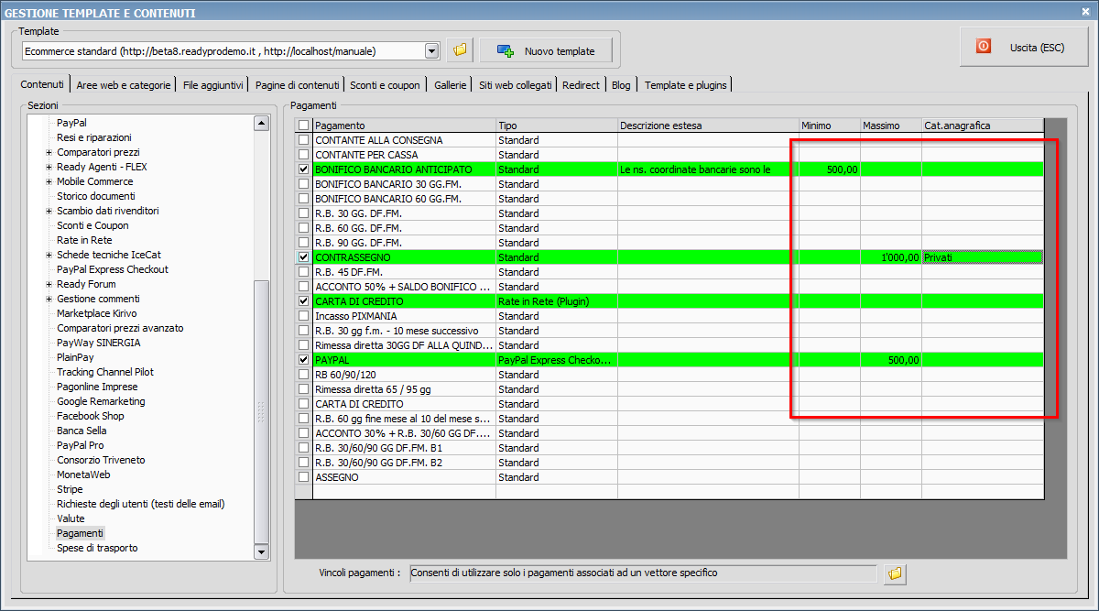Open the Google Remarketing section
The height and width of the screenshot is (611, 1099).
(x=101, y=401)
